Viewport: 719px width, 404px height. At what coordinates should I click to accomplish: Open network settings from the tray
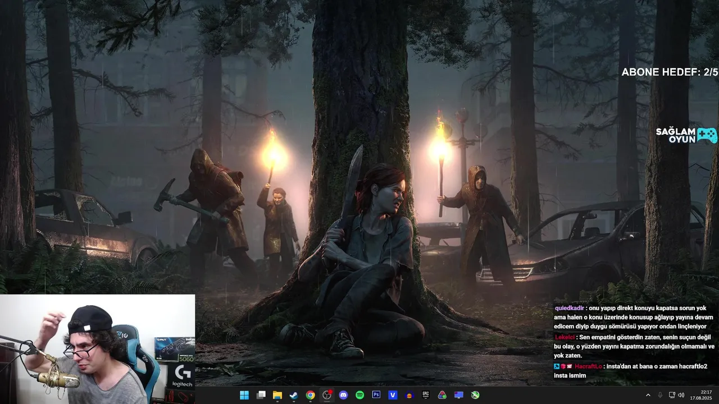pyautogui.click(x=671, y=395)
